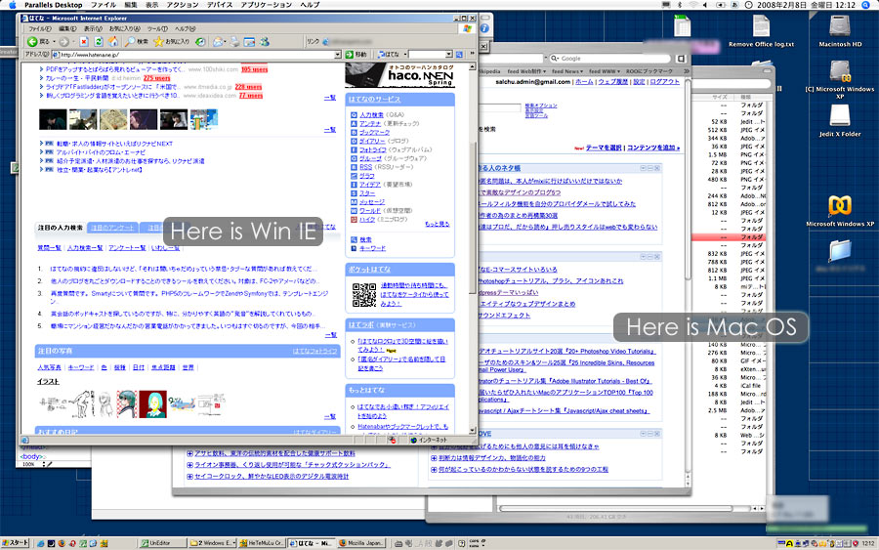Open the '275 users' bookmark count link
Image resolution: width=879 pixels, height=550 pixels.
156,78
